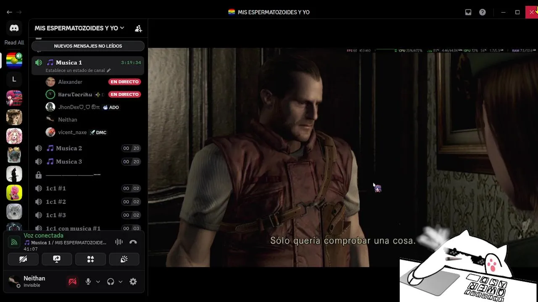Watch HaruToeriku's EN DIRECTO stream badge
The height and width of the screenshot is (302, 538).
(124, 94)
